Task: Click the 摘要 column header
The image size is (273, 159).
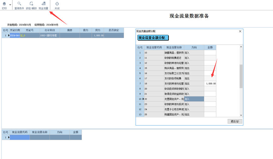Action: point(70,30)
